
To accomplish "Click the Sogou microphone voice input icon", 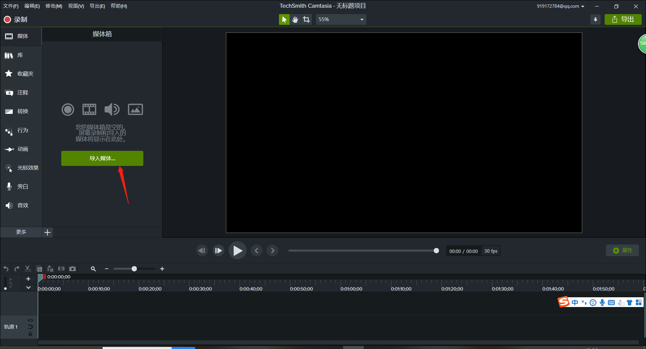I will 602,303.
